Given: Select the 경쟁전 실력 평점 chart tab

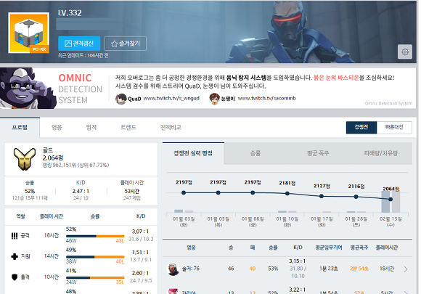Looking at the screenshot, I should (193, 153).
